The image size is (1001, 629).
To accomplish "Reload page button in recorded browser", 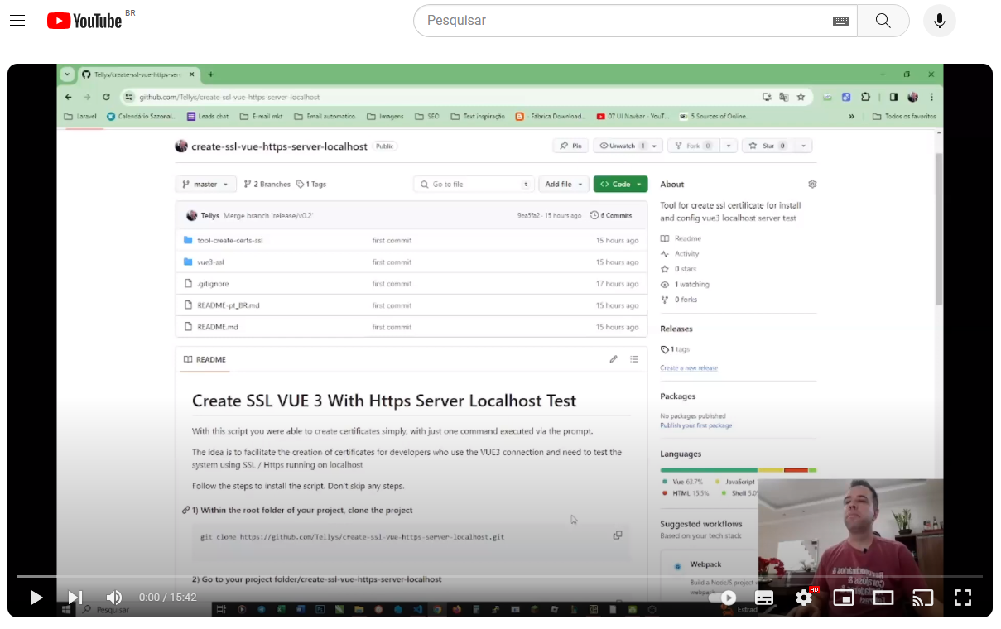I will (106, 97).
